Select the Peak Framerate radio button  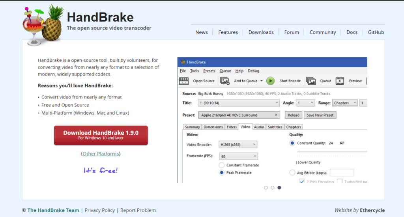coord(222,172)
